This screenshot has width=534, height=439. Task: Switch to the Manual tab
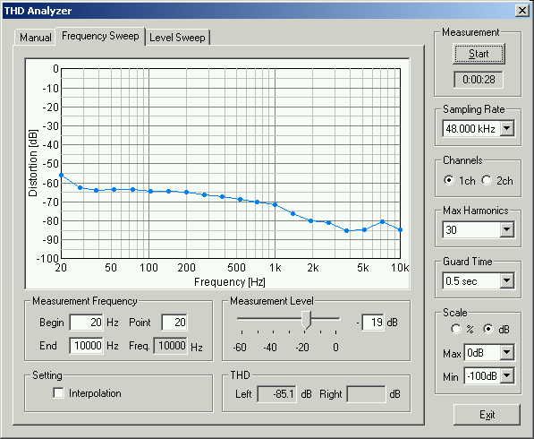click(x=35, y=37)
